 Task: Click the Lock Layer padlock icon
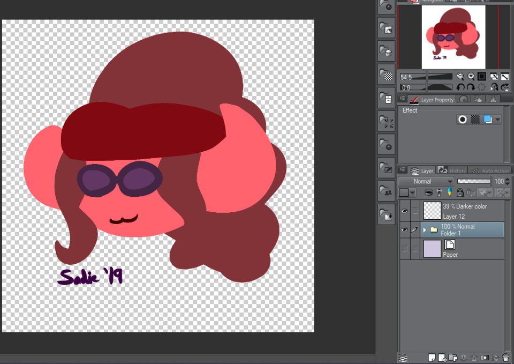[459, 192]
